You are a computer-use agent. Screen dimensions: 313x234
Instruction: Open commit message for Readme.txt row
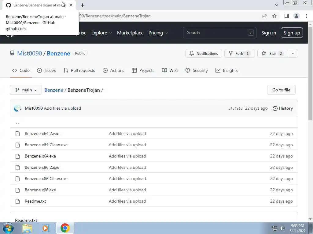(x=127, y=201)
